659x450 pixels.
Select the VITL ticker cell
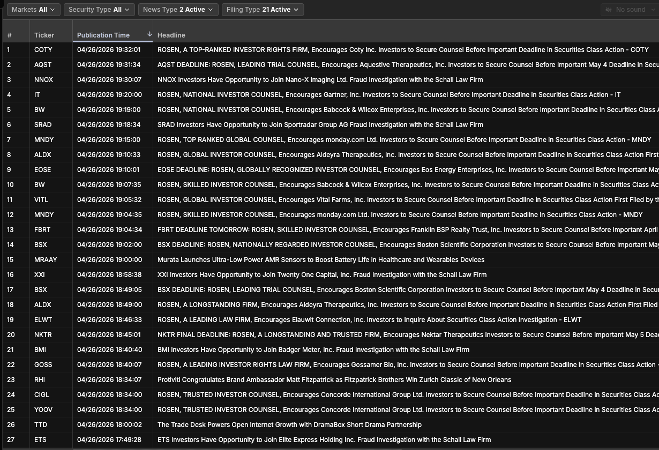click(41, 200)
